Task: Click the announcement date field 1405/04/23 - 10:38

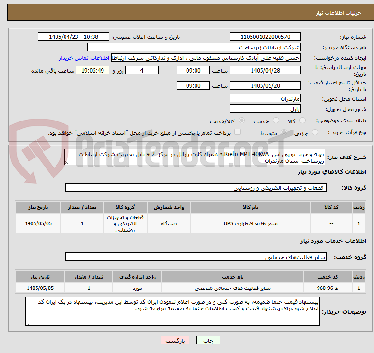Action: point(74,37)
